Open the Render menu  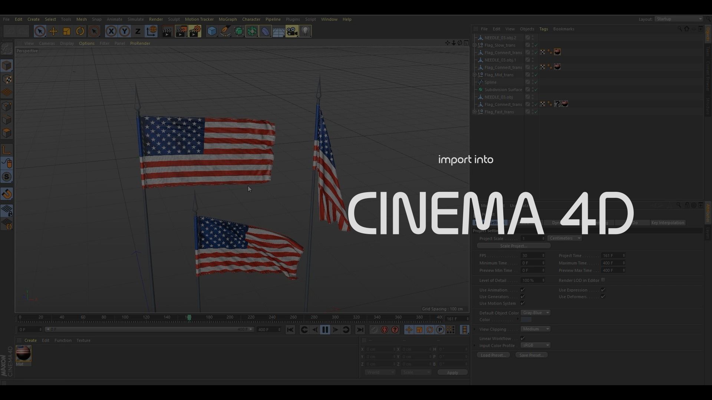(x=156, y=19)
